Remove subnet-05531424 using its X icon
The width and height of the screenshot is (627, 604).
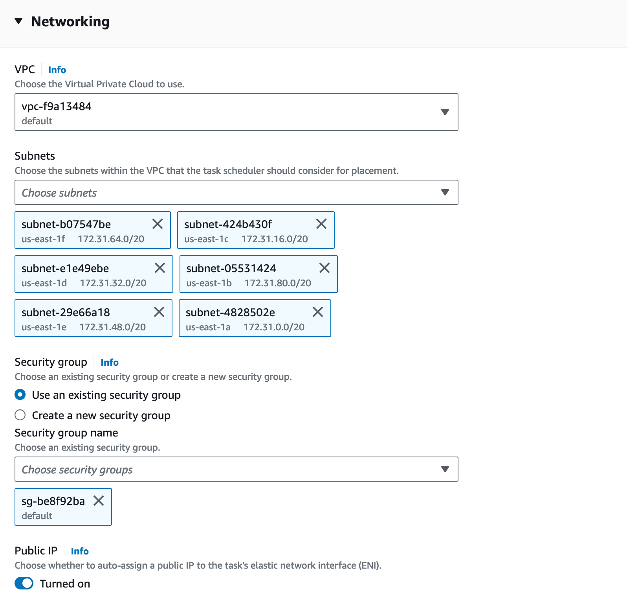click(x=324, y=268)
